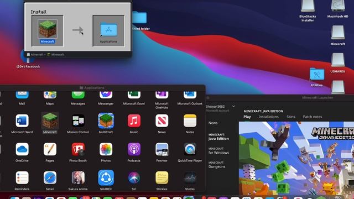Open the Utilities folder on the desktop

[317, 74]
